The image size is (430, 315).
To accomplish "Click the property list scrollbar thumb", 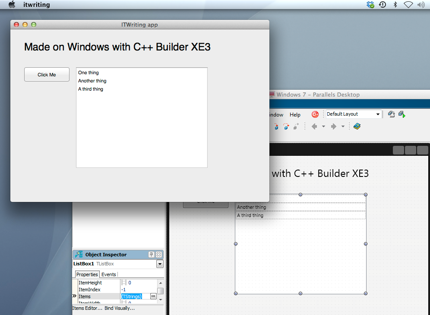I will tap(161, 291).
